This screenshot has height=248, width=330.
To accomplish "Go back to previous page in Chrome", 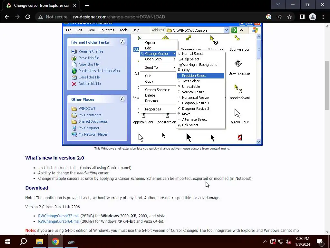I will tap(7, 17).
